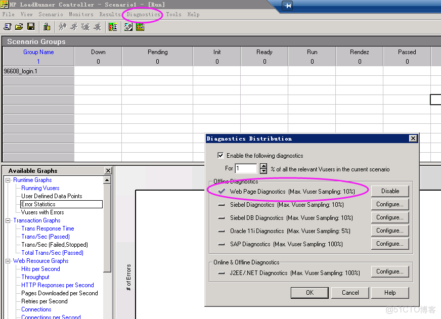Click the Analyze Results toolbar icon
441x319 pixels.
pyautogui.click(x=113, y=27)
